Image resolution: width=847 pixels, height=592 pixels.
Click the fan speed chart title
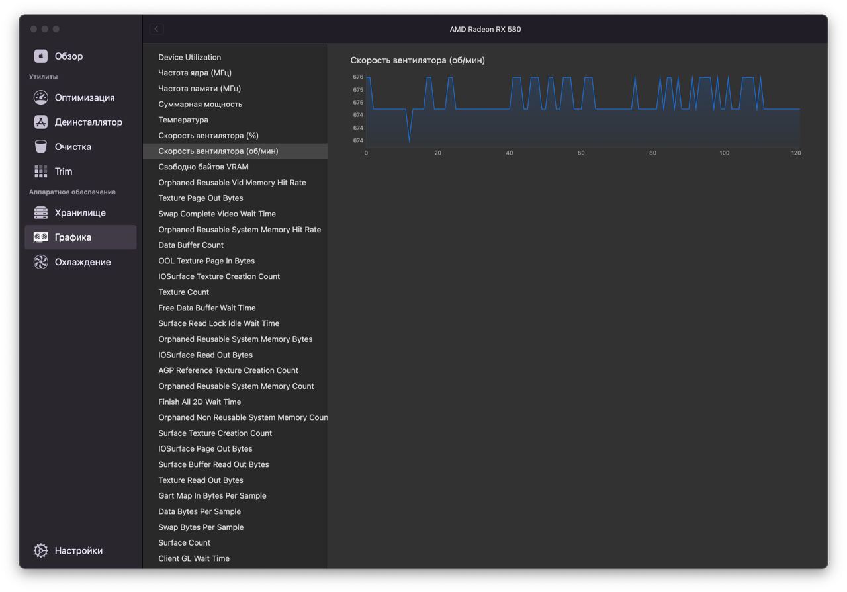coord(418,60)
